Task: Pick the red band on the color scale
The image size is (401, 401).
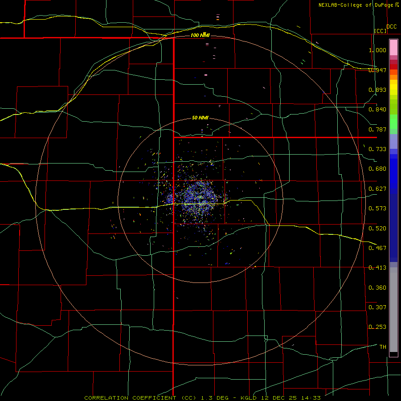Action: pyautogui.click(x=393, y=66)
